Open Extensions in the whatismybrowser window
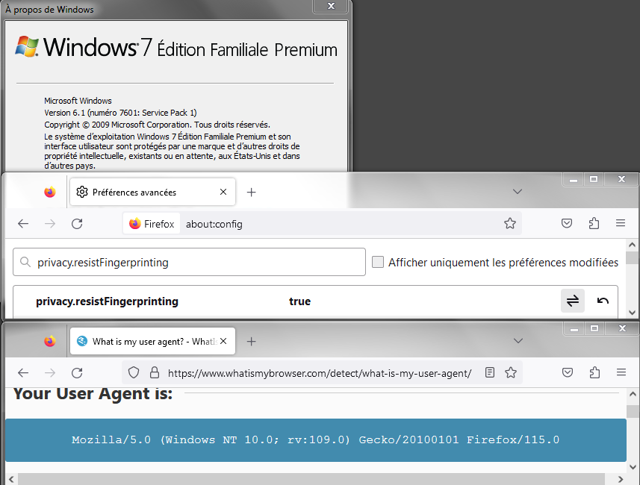This screenshot has width=640, height=485. pos(594,372)
